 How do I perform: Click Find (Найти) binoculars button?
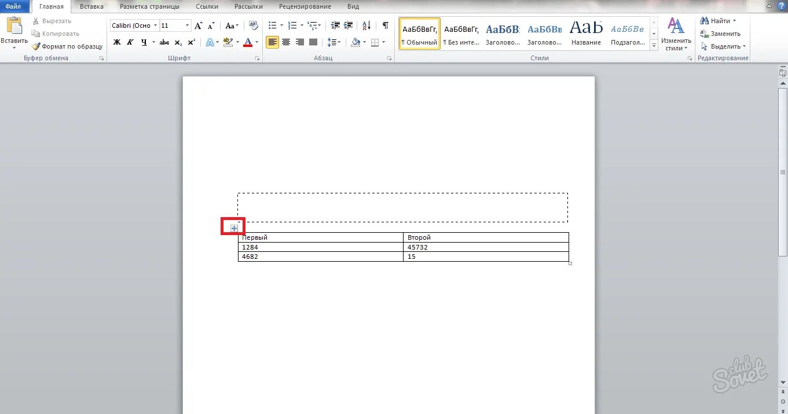(x=717, y=21)
